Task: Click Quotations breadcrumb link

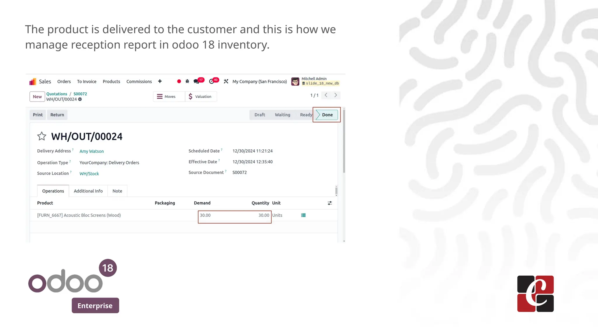Action: click(57, 94)
